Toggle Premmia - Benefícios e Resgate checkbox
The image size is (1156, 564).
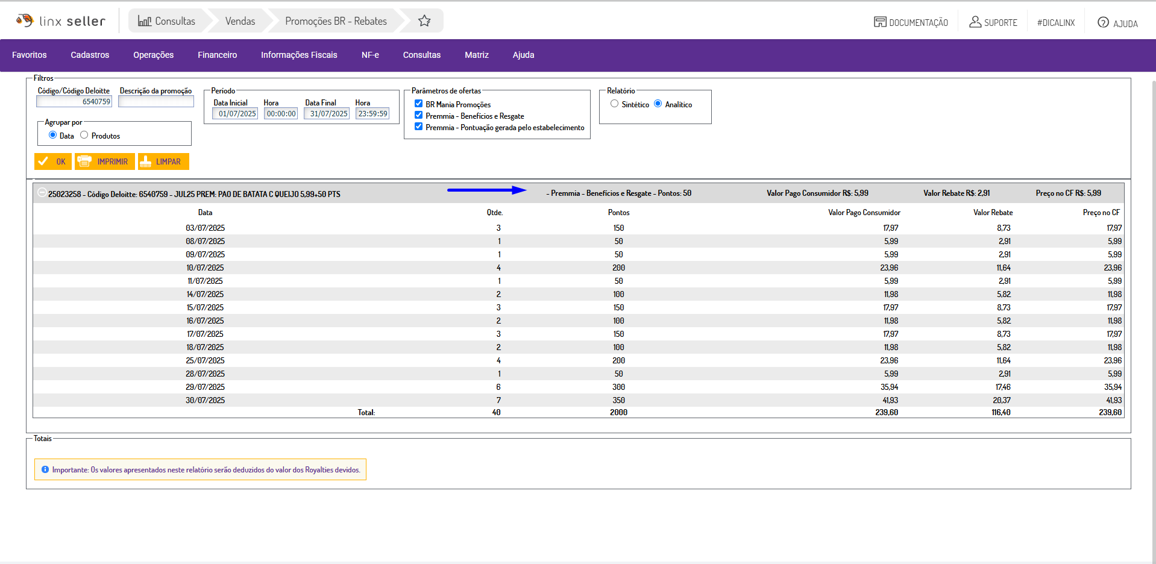[x=418, y=115]
